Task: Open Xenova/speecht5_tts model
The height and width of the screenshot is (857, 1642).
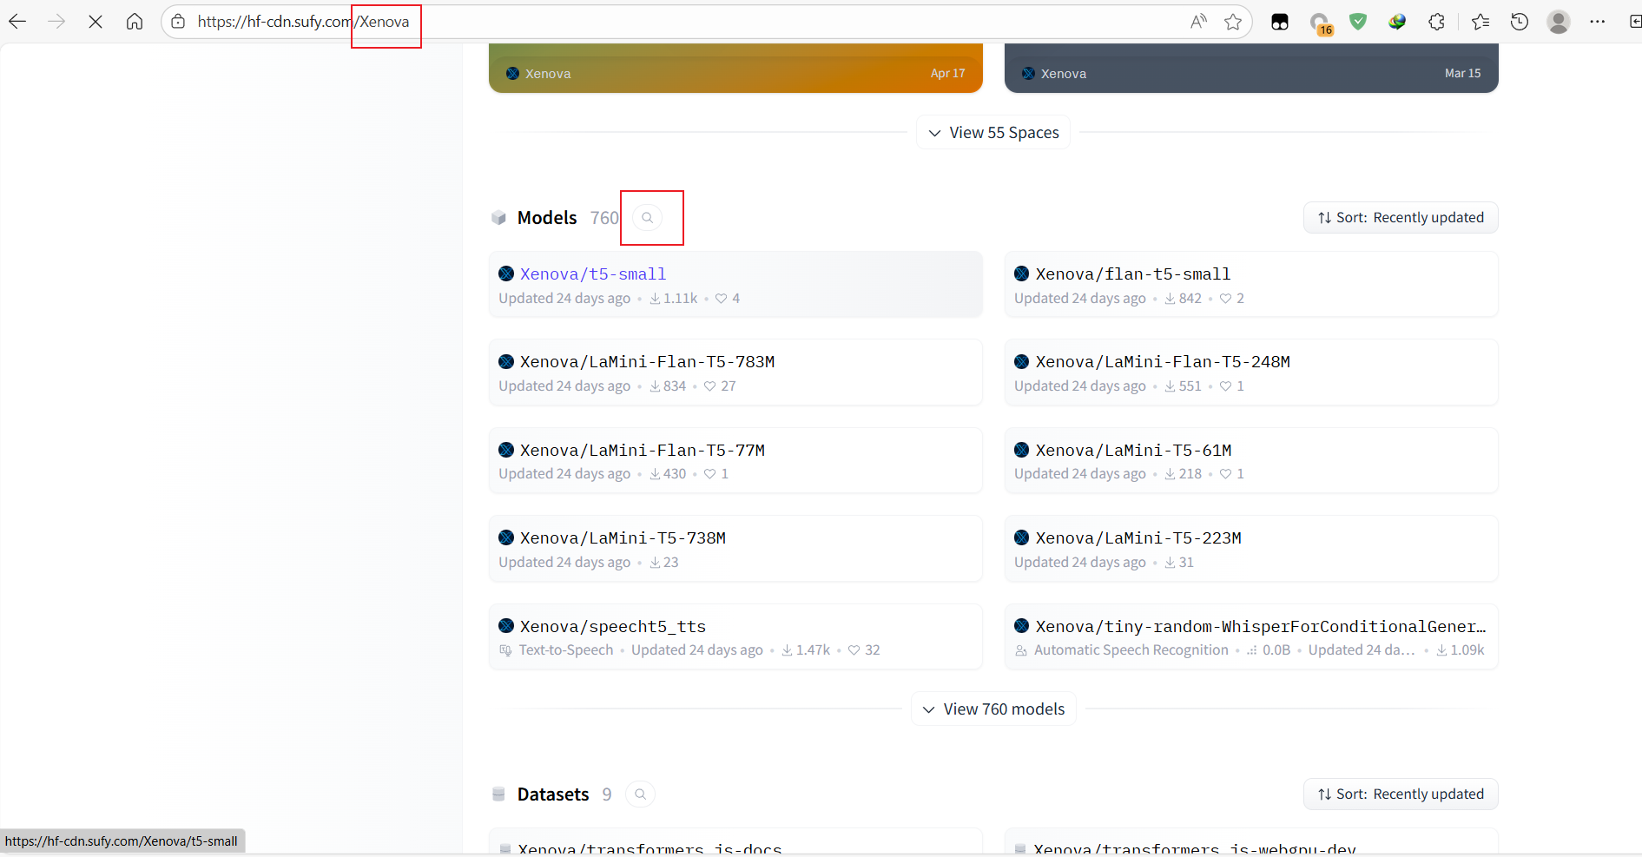Action: pos(735,637)
